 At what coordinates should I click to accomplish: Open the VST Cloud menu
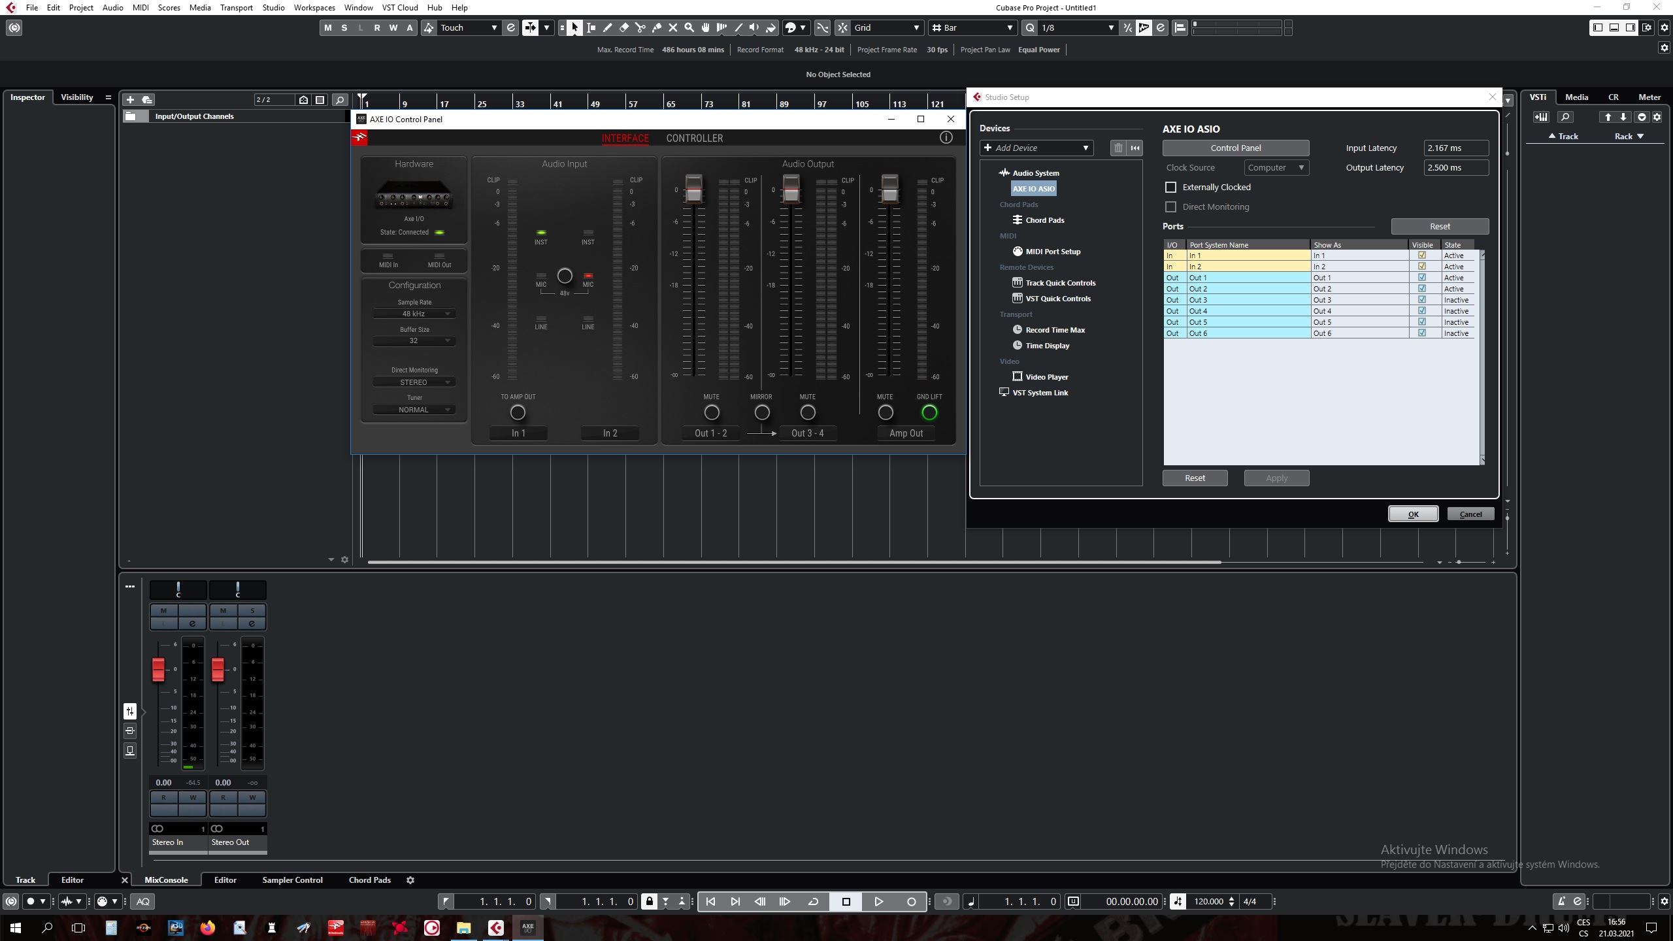coord(400,8)
